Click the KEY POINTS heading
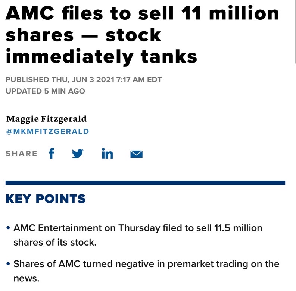The width and height of the screenshot is (296, 291). (x=46, y=199)
